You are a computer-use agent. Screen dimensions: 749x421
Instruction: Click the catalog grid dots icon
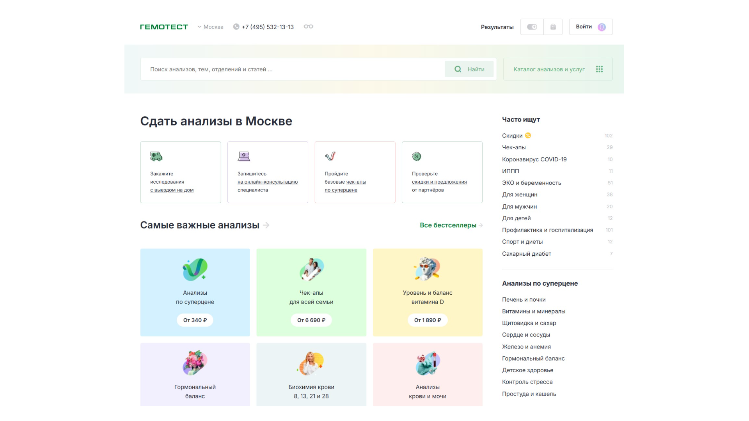(x=599, y=69)
